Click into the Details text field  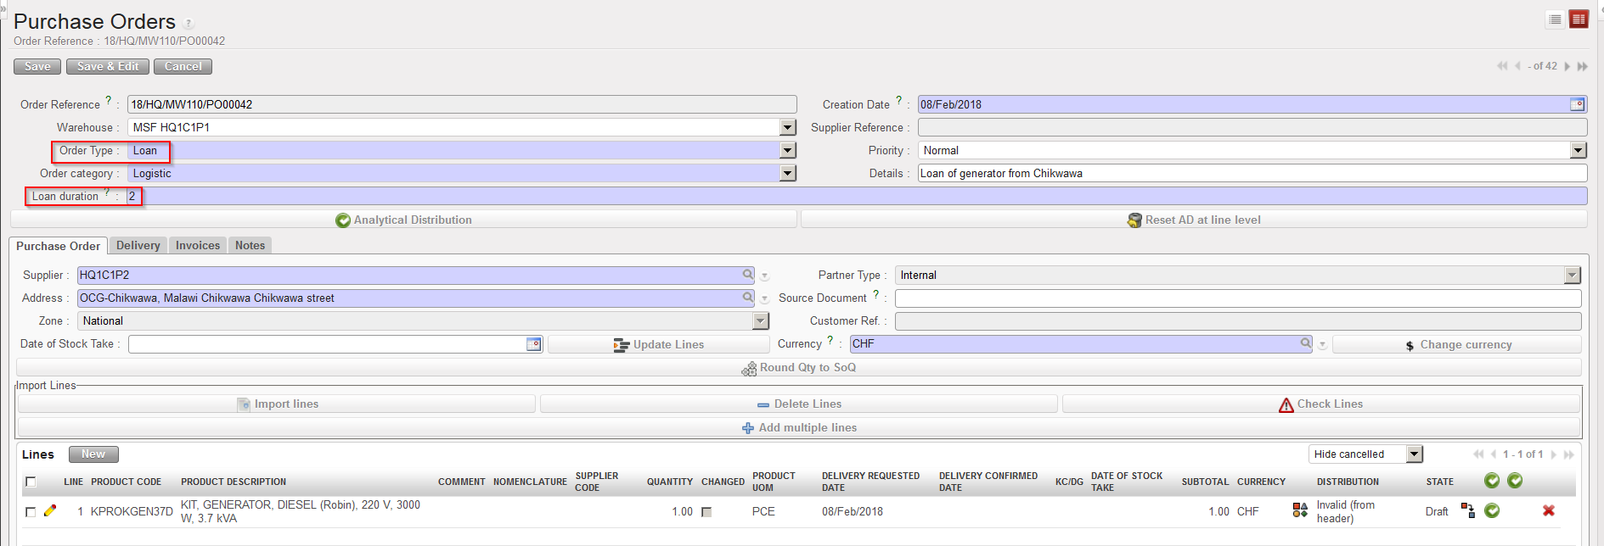point(1252,173)
